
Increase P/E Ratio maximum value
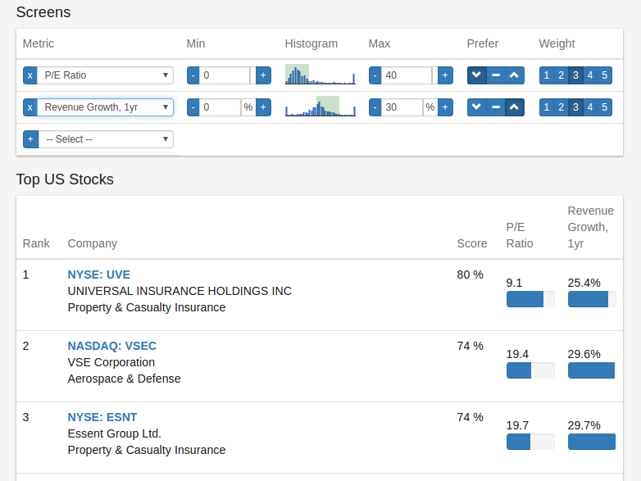point(445,75)
